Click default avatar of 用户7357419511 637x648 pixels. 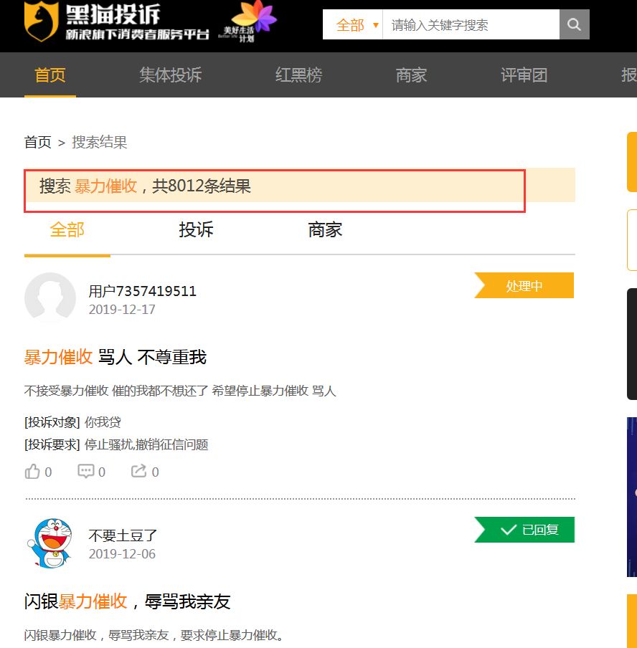tap(50, 297)
